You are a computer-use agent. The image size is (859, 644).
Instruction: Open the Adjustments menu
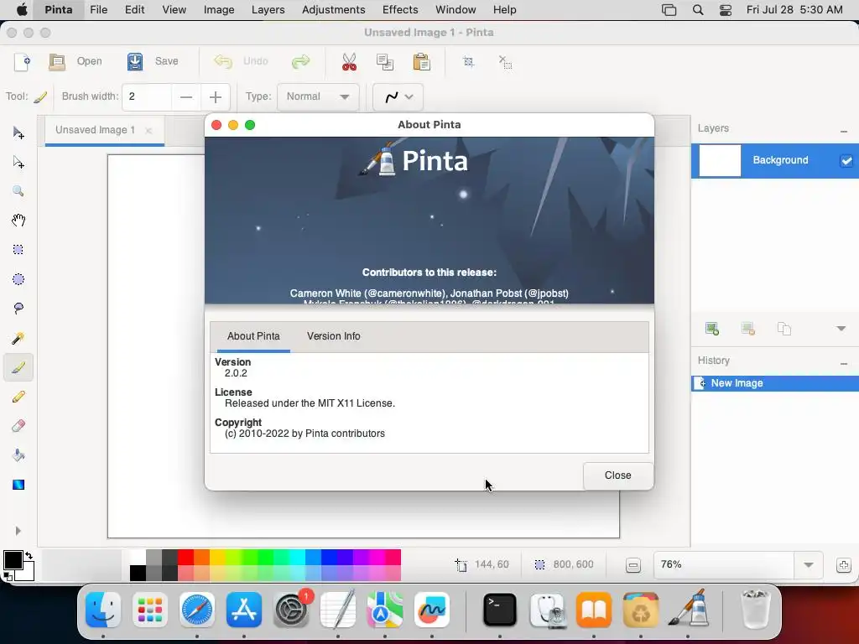pyautogui.click(x=333, y=10)
